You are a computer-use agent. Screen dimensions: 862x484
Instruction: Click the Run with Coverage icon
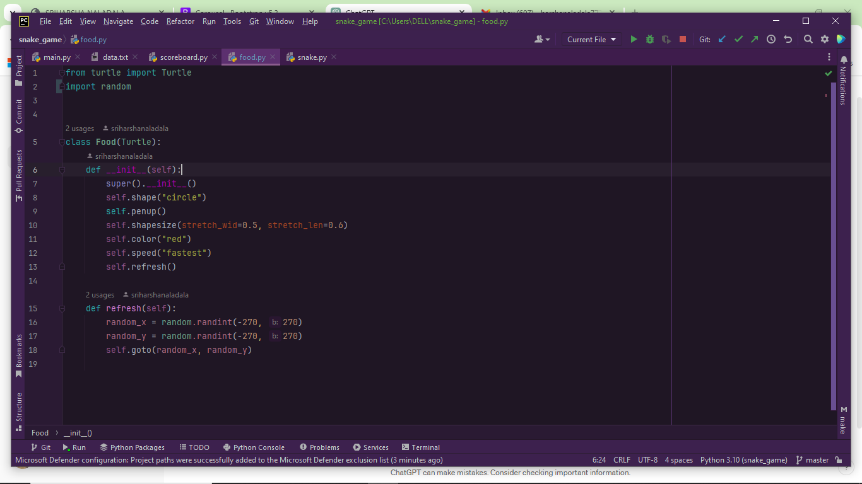(666, 39)
